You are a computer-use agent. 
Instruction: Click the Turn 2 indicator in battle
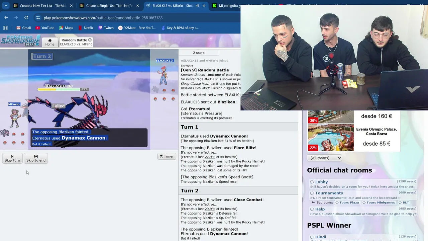(x=42, y=56)
